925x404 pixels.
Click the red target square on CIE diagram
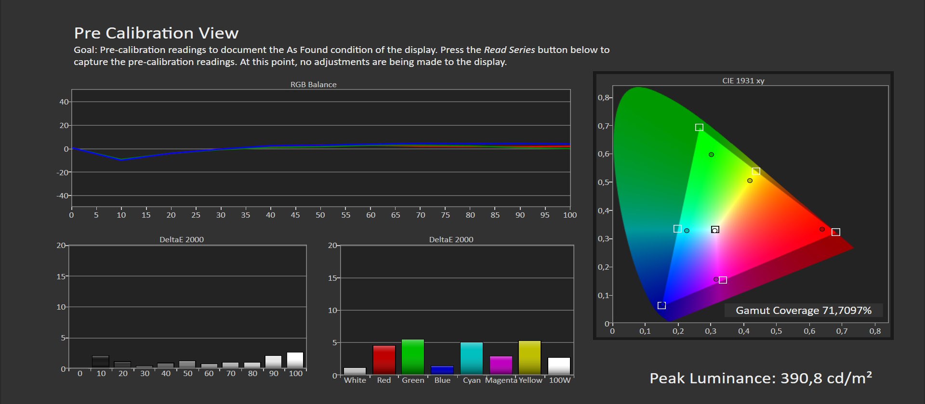(x=836, y=232)
